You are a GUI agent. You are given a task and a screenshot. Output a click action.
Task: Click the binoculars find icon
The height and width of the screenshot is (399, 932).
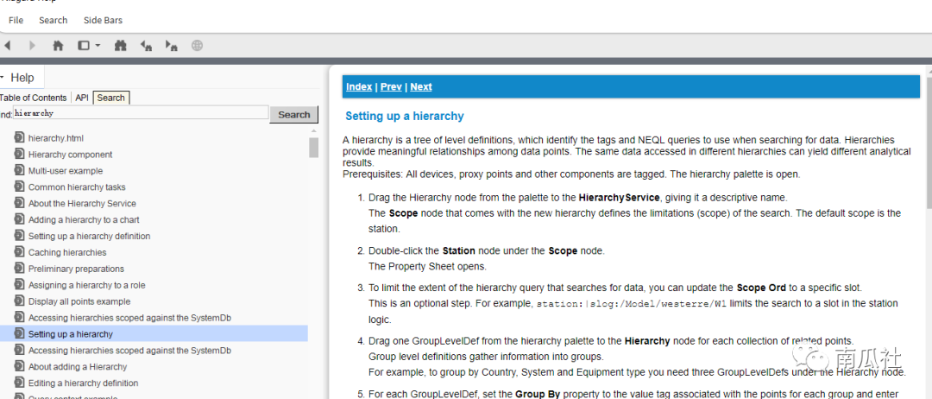tap(121, 46)
